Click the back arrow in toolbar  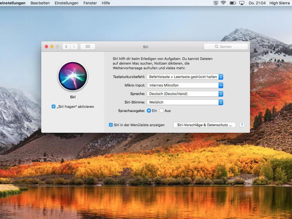pos(66,47)
